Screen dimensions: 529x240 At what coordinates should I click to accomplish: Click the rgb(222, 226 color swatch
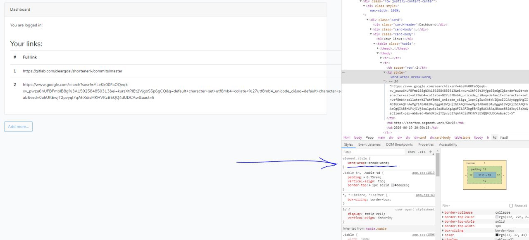pos(497,217)
